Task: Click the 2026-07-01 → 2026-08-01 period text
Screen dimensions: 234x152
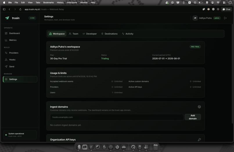Action: 166,59
